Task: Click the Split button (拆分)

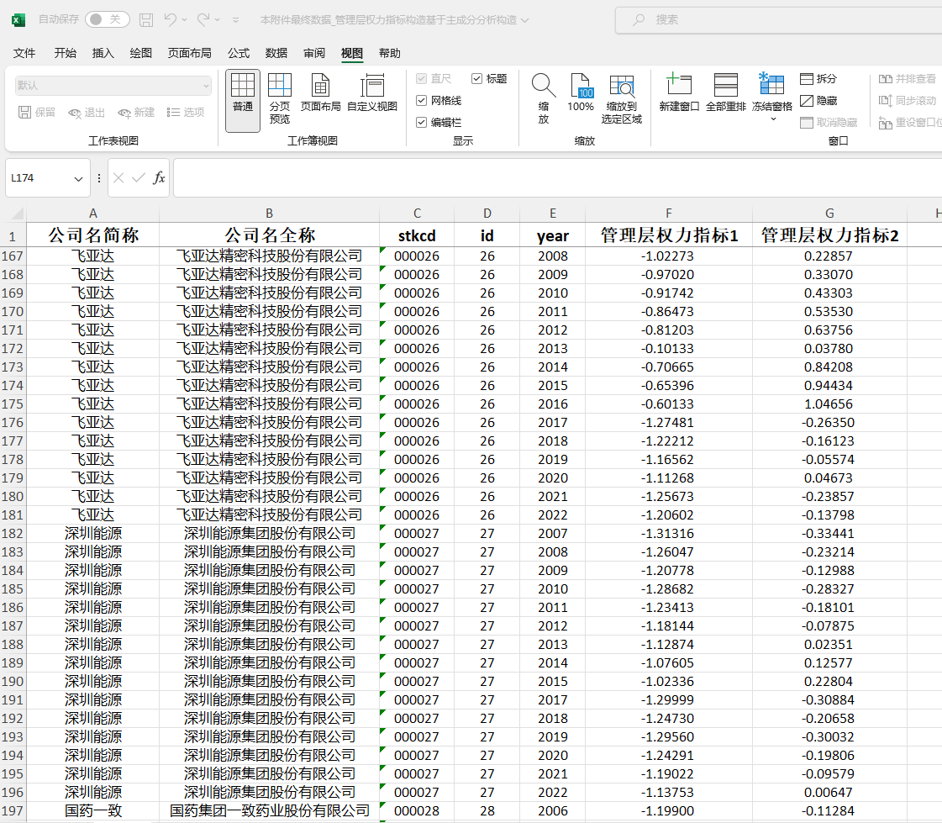Action: [x=818, y=78]
